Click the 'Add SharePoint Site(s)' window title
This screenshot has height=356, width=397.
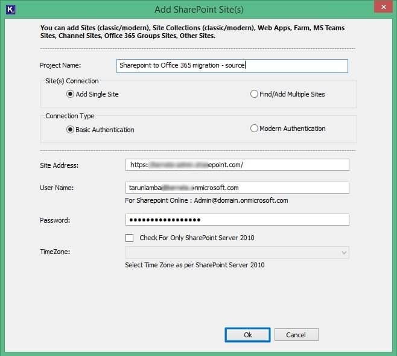pyautogui.click(x=199, y=10)
